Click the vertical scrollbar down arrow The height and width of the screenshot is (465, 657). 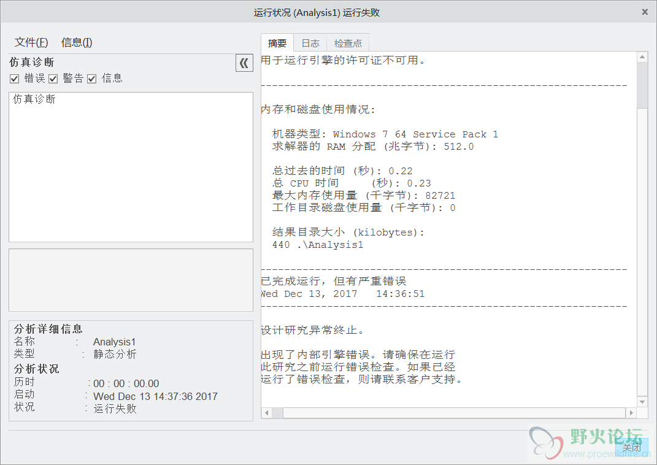(642, 402)
